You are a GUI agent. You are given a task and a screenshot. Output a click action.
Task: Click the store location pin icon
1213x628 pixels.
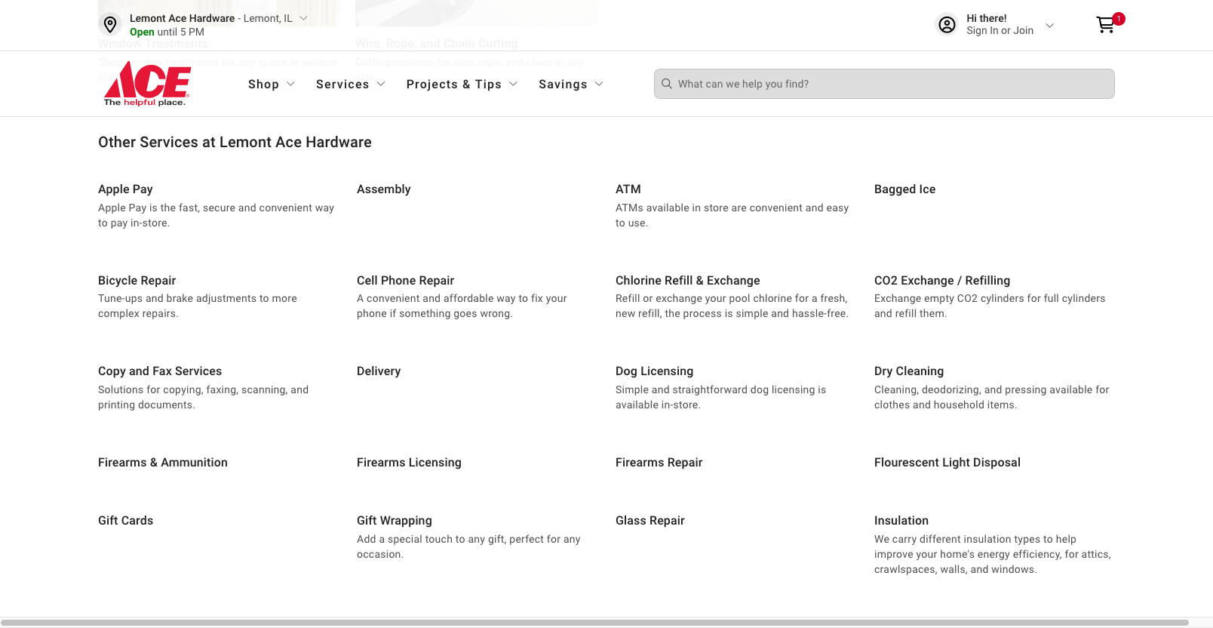(110, 24)
